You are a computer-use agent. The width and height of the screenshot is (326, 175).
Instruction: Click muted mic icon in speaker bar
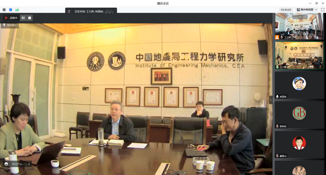[x=69, y=12]
